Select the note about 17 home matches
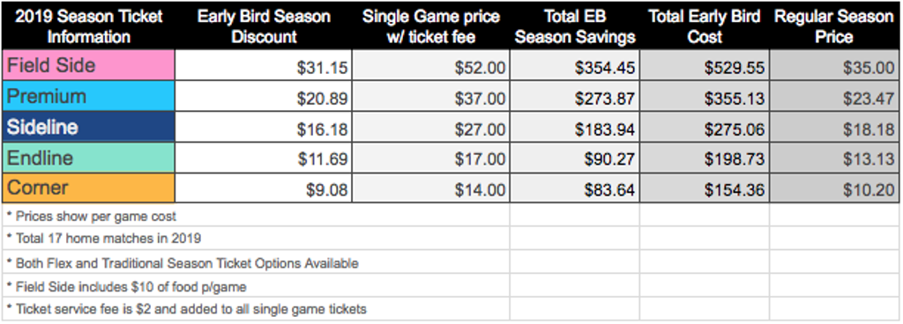Viewport: 903px width, 324px height. (104, 238)
